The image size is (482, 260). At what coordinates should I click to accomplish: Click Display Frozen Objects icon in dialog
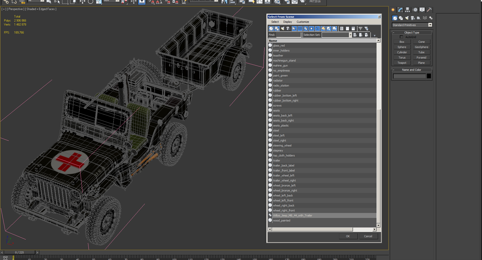pos(329,29)
